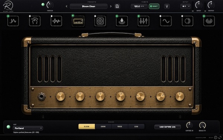Select the LEAD voice tab
This screenshot has height=140, width=223.
point(136,127)
